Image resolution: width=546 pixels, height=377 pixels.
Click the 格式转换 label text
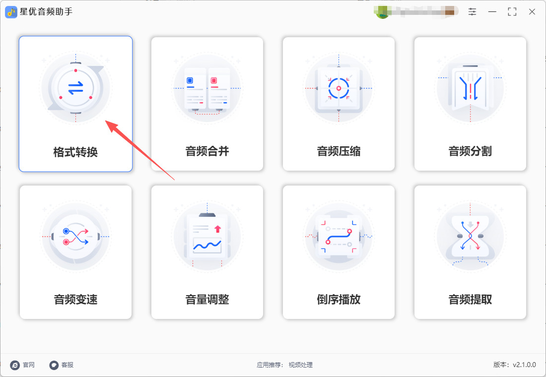point(75,152)
